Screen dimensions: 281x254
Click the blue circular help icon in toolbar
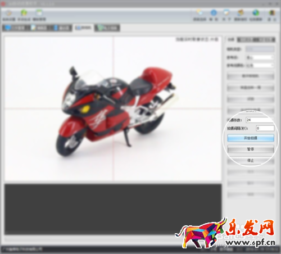pyautogui.click(x=214, y=13)
